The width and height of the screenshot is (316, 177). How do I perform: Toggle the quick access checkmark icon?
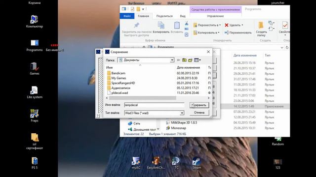pos(132,9)
